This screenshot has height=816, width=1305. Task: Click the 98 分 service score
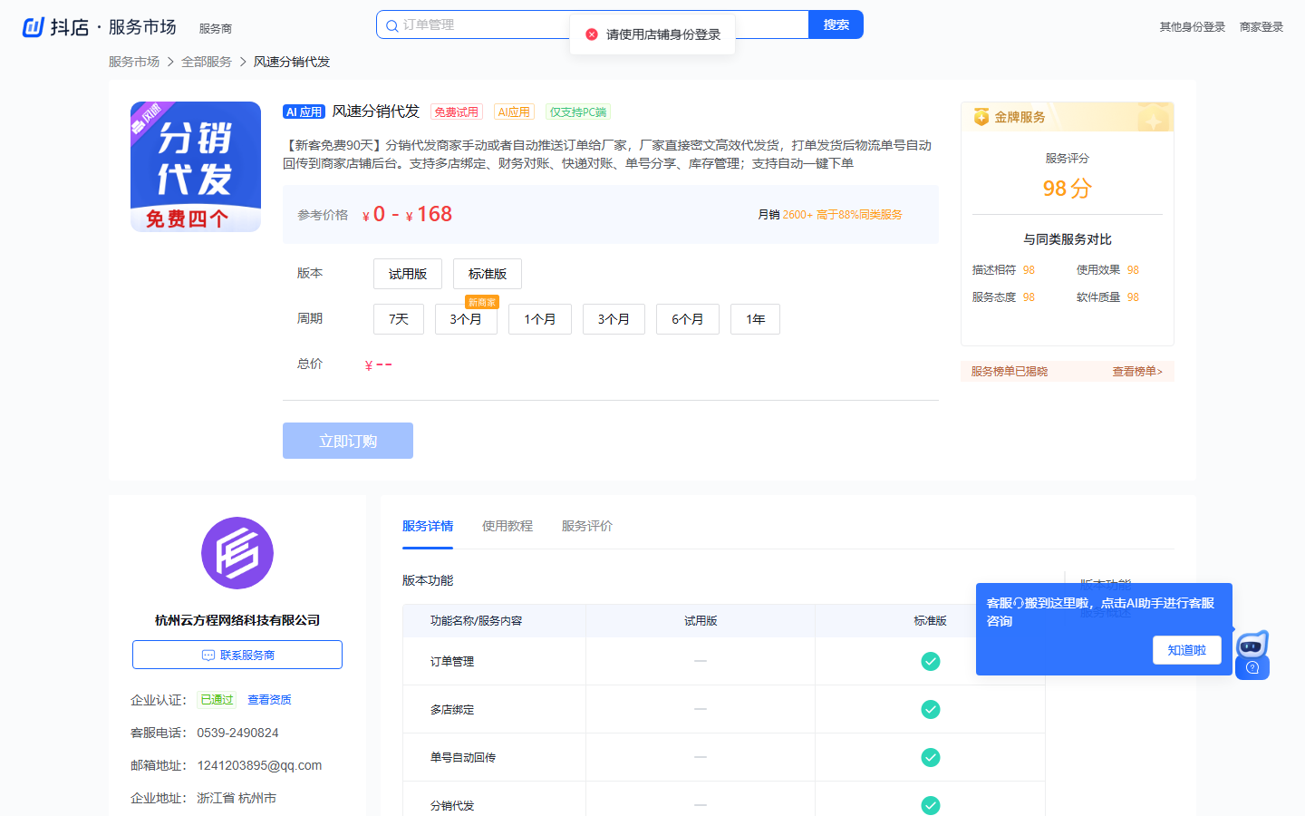(x=1068, y=188)
